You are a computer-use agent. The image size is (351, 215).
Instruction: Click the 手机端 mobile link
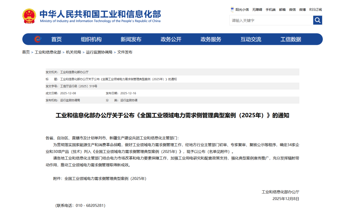(x=270, y=10)
